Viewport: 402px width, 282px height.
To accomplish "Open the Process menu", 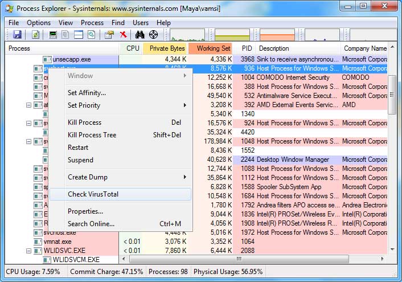I will point(92,23).
